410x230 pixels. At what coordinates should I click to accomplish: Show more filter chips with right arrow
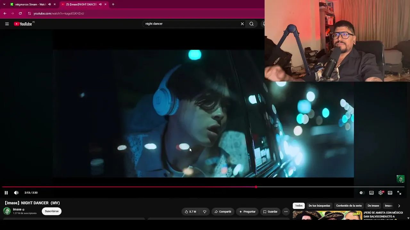click(399, 206)
